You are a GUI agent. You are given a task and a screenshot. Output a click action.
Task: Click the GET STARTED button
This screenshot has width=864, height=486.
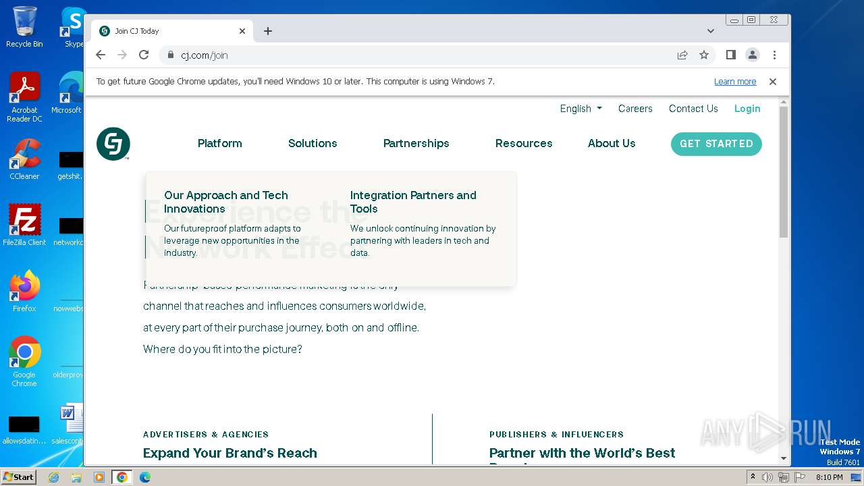716,144
